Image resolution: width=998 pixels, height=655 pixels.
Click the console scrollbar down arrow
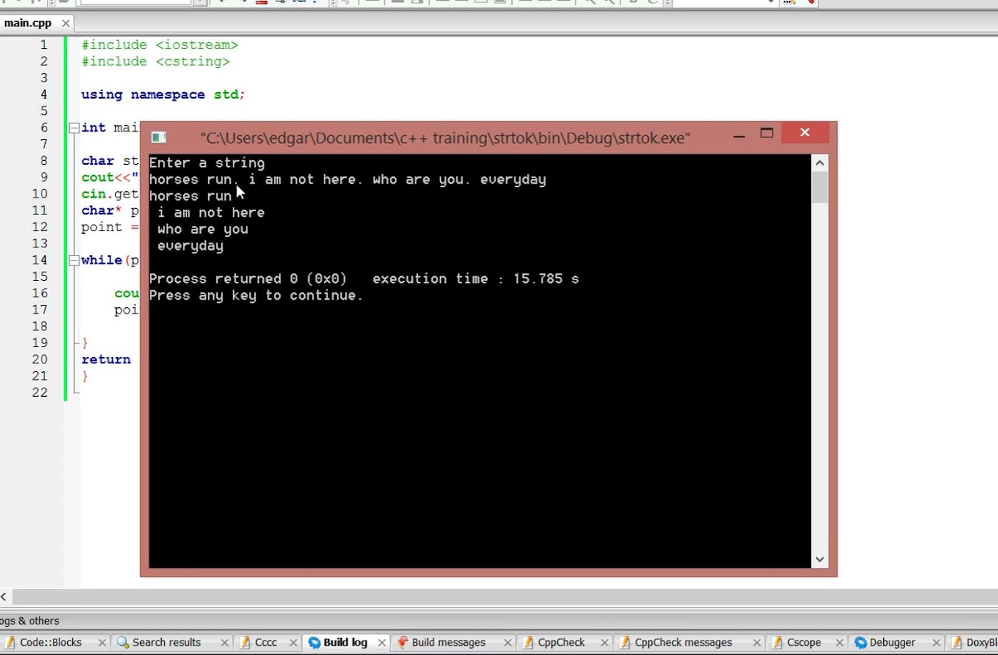[820, 559]
